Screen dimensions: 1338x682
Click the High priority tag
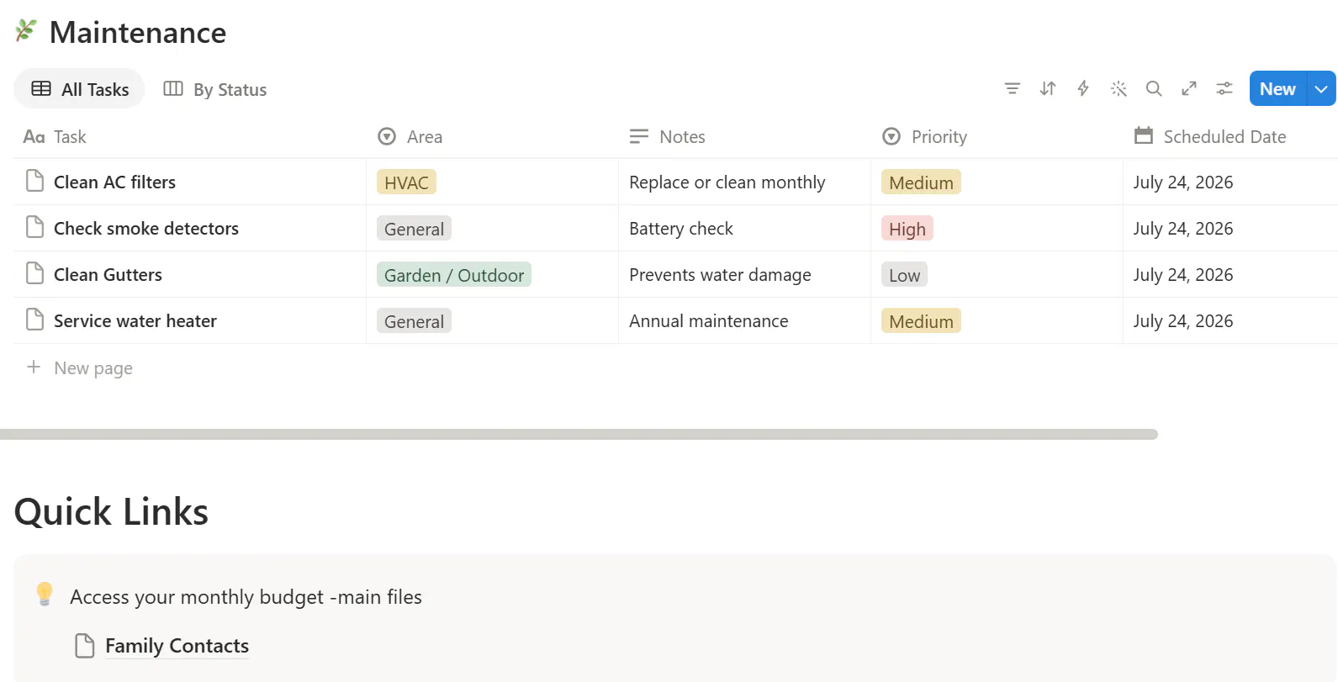click(x=907, y=229)
